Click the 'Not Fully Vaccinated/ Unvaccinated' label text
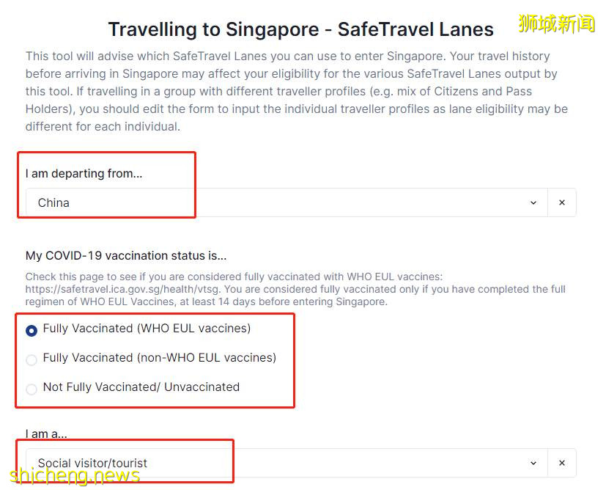 coord(141,387)
